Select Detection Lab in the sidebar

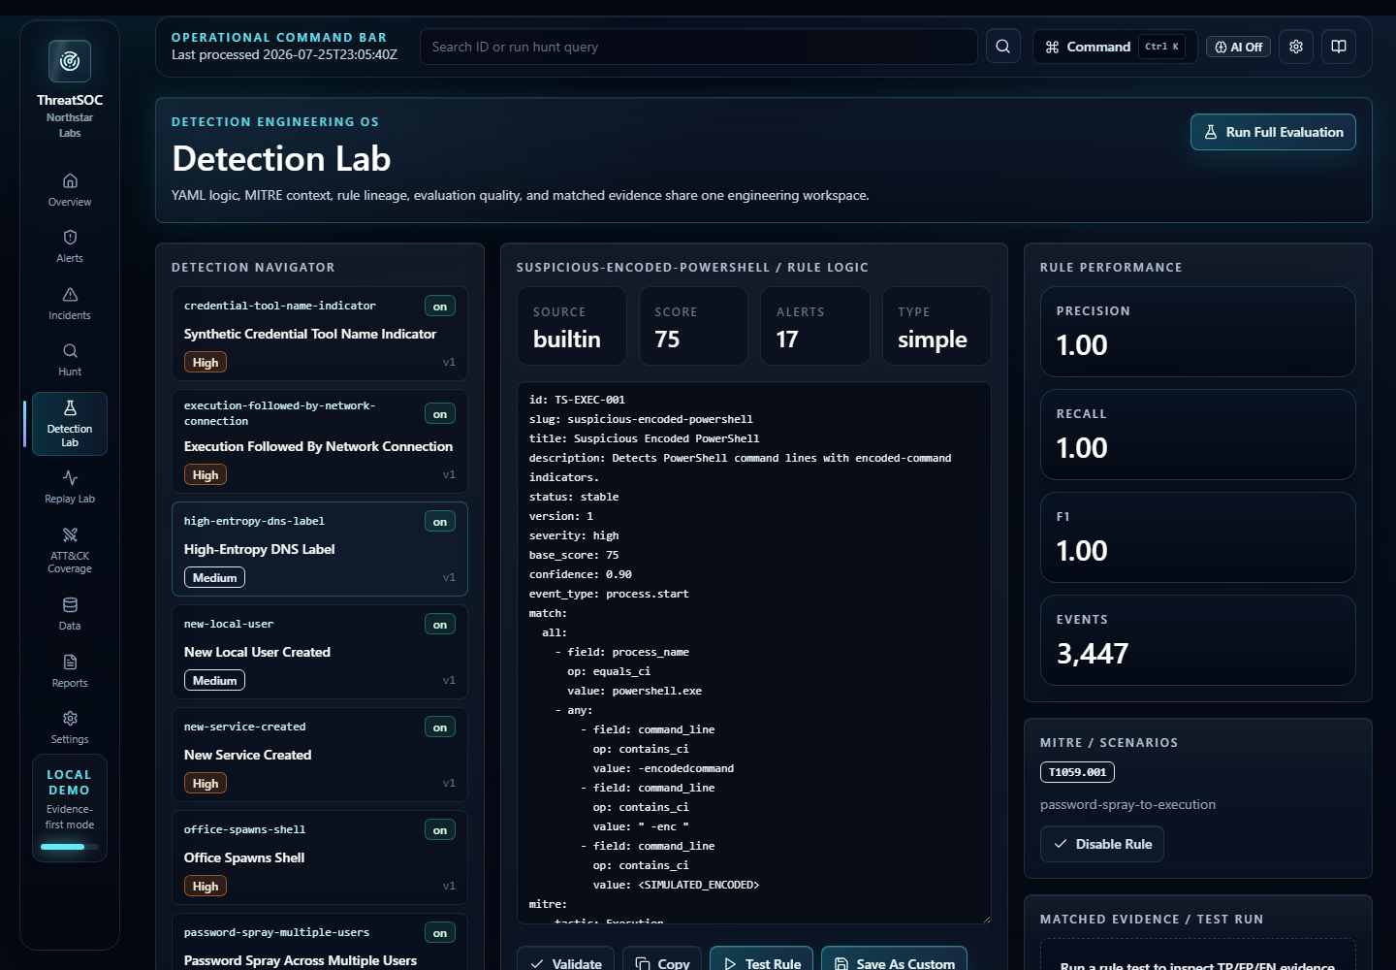70,424
